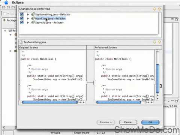Go to next difference in SaySomething.java compare header
Image resolution: width=180 pixels, height=135 pixels.
point(154,42)
